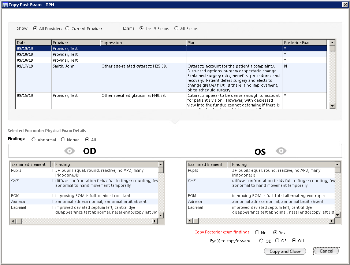Screen dimensions: 350x265
Task: Select Pupils row in OS findings
Action: point(261,173)
